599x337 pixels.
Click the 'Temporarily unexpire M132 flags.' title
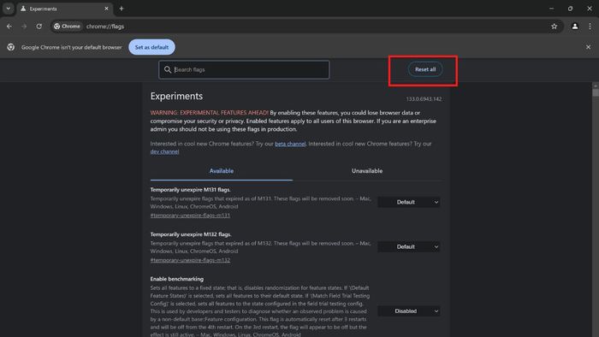pos(191,234)
